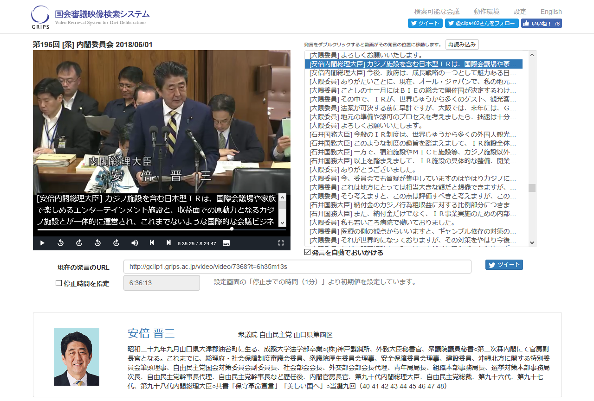Select statement ありがたいことに、現在、オール・ジャパンで

[413, 82]
